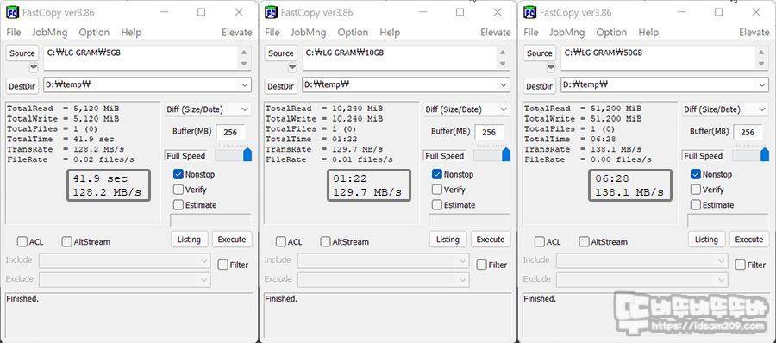
Task: Tick ACL checkbox in 10GB window
Action: point(281,242)
